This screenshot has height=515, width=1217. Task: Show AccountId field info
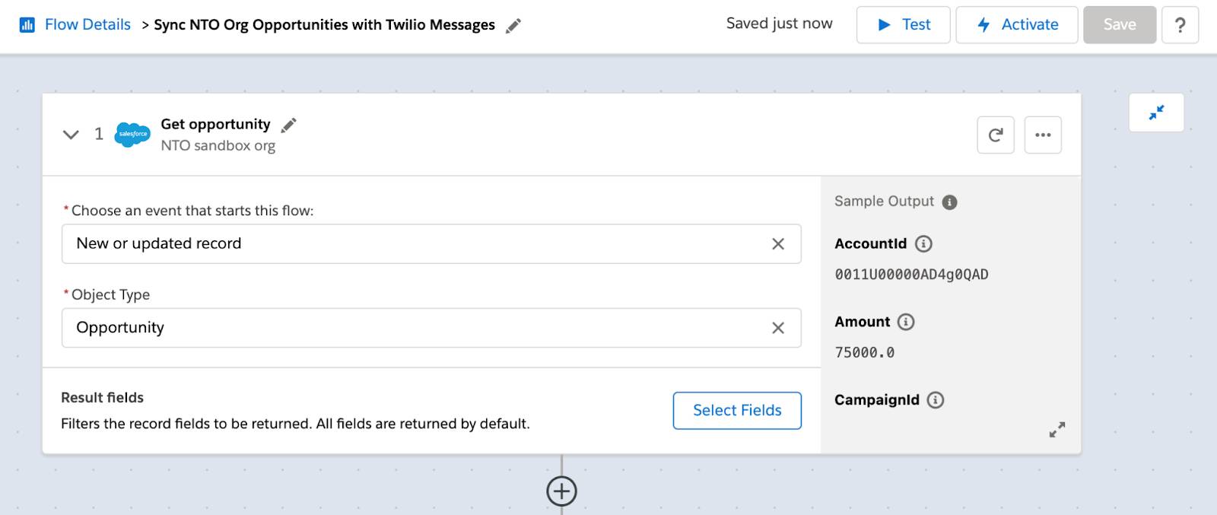coord(923,244)
